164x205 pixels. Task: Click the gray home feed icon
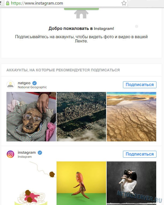[x=81, y=14]
